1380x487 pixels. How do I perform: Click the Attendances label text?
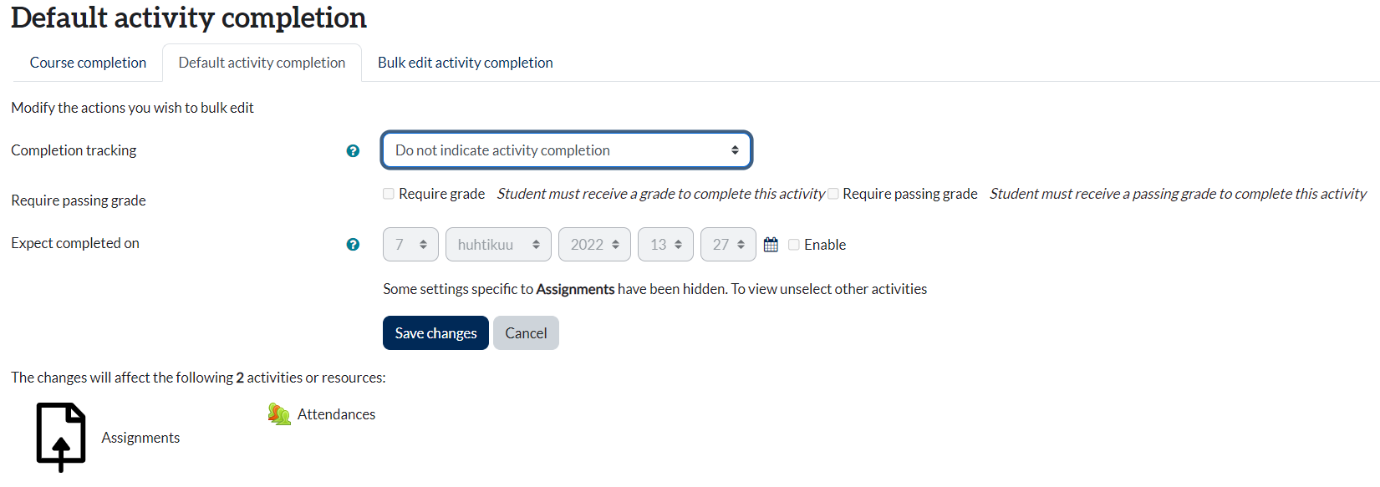(336, 414)
